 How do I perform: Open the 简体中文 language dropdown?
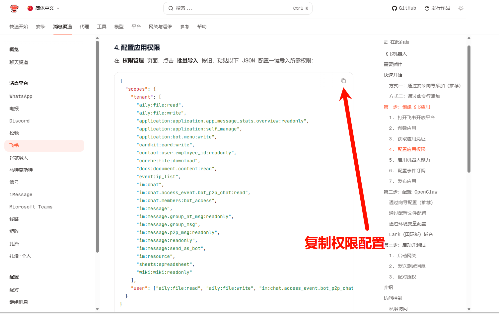pos(43,8)
